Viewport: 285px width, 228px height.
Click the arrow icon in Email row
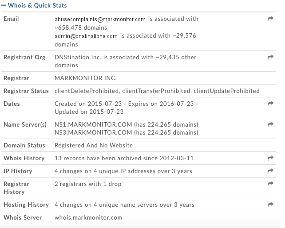tap(270, 19)
